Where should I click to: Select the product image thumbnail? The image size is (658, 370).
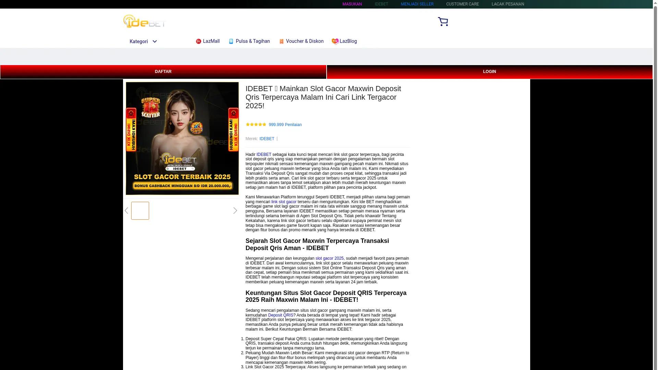(140, 211)
